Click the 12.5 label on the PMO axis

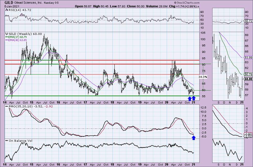(204, 108)
